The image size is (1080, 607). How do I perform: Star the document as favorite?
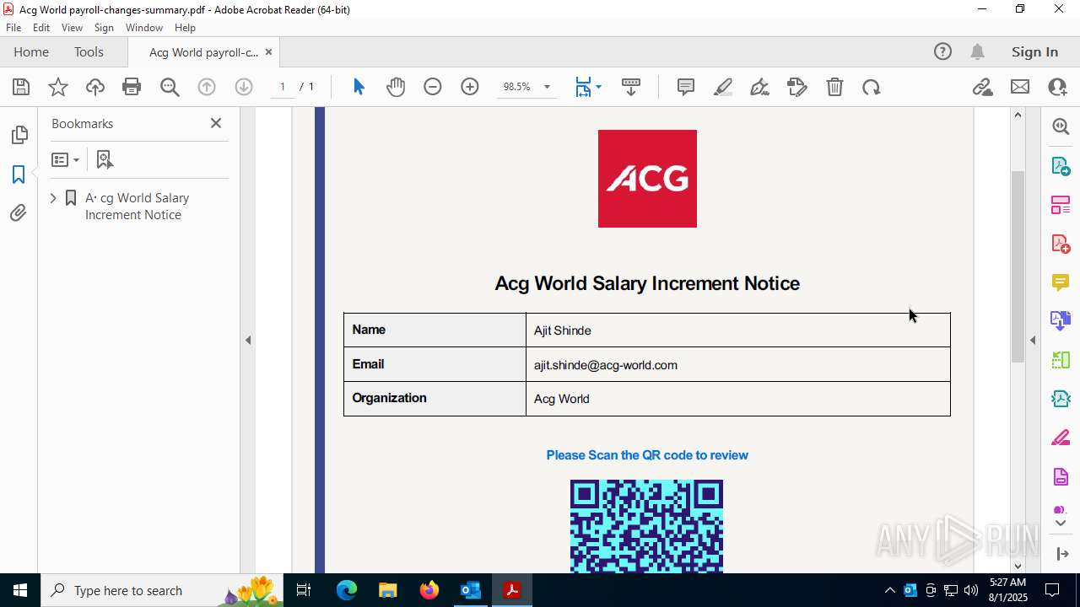[58, 87]
